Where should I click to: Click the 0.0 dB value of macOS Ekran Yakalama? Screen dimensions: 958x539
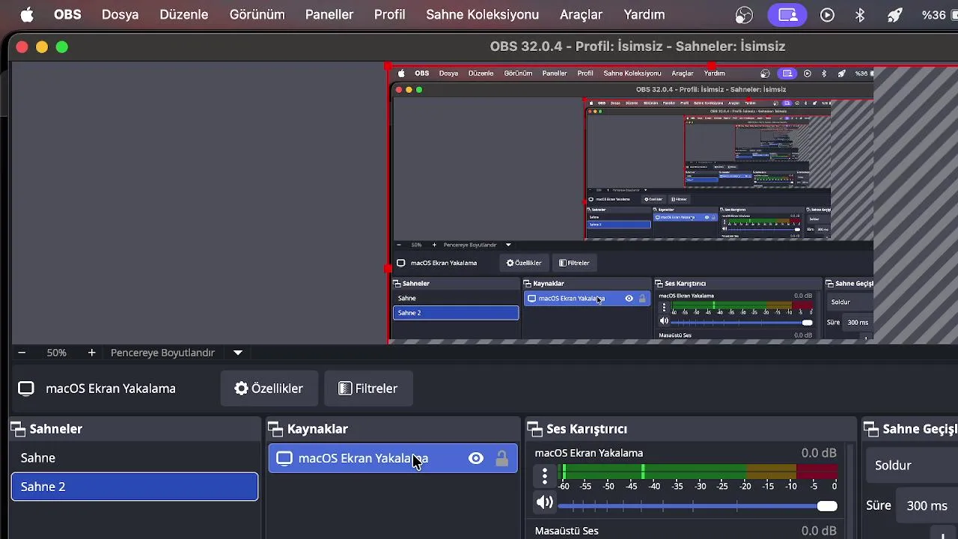click(x=819, y=453)
